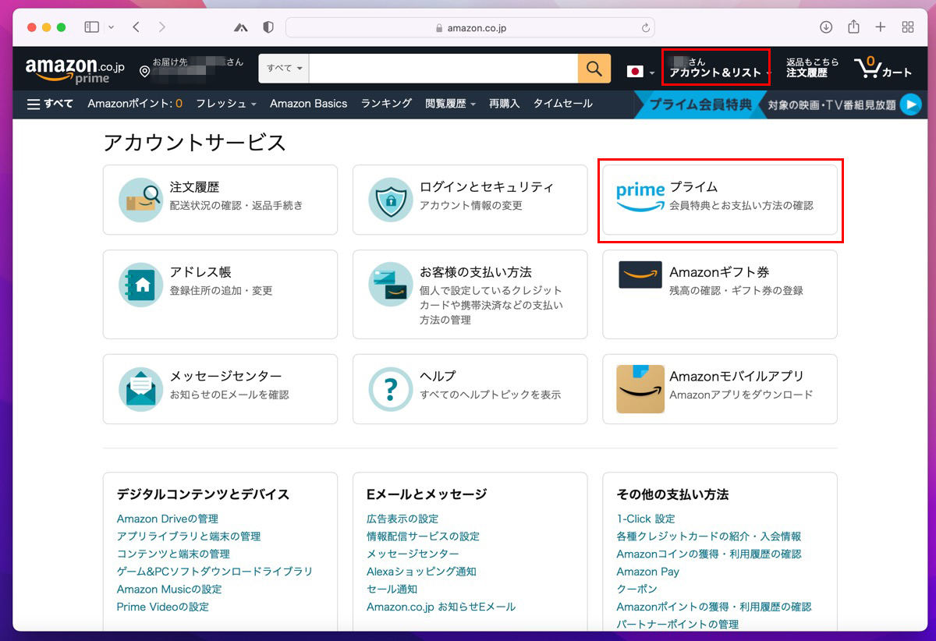Image resolution: width=936 pixels, height=641 pixels.
Task: Open the delivery address location pin
Action: coord(144,72)
